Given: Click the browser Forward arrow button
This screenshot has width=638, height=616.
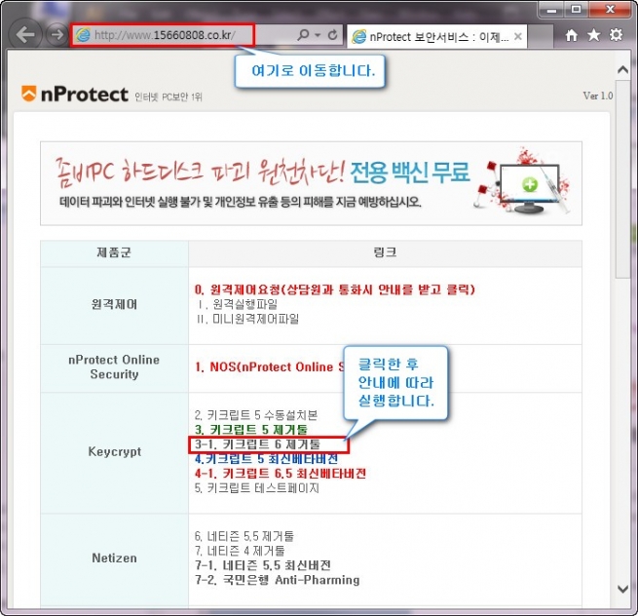Looking at the screenshot, I should point(56,35).
